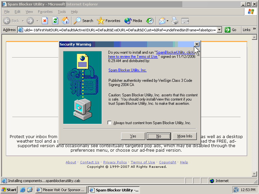Open the Tools menu
This screenshot has width=259, height=194.
(x=62, y=12)
